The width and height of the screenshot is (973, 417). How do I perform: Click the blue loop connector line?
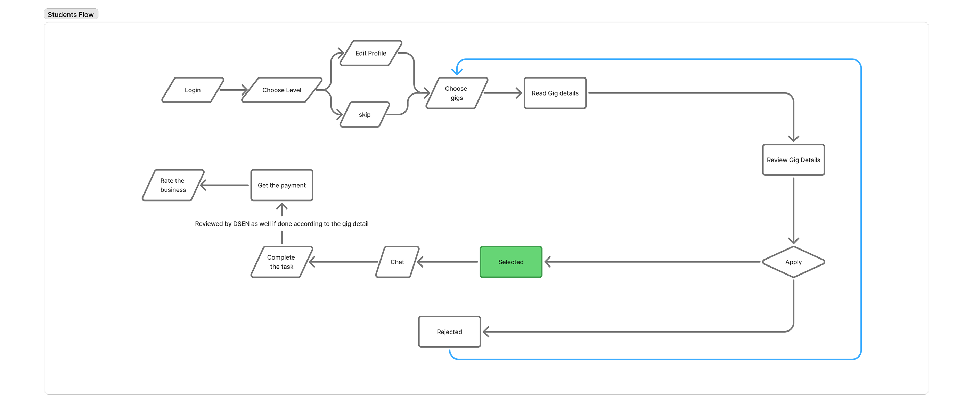pyautogui.click(x=642, y=59)
